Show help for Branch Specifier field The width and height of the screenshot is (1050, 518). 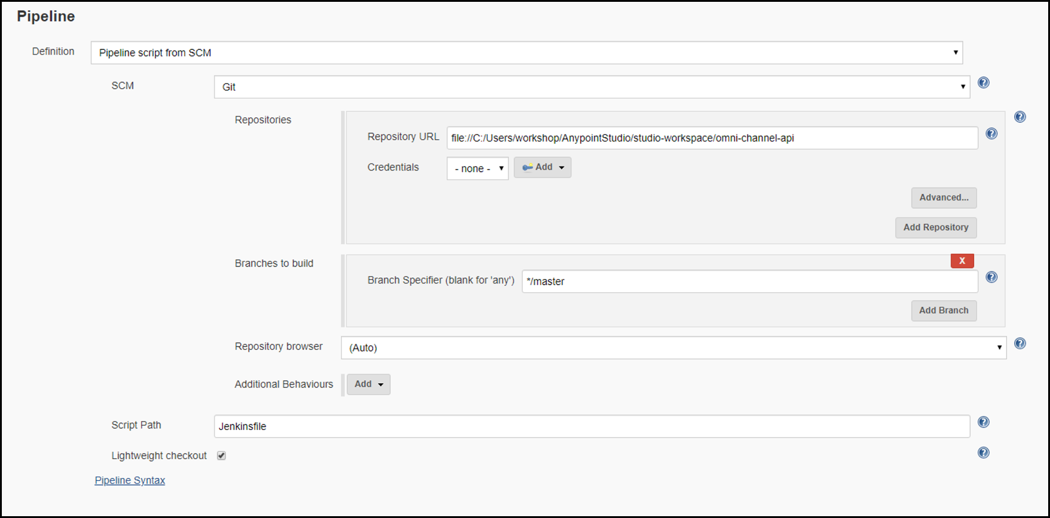(x=991, y=277)
